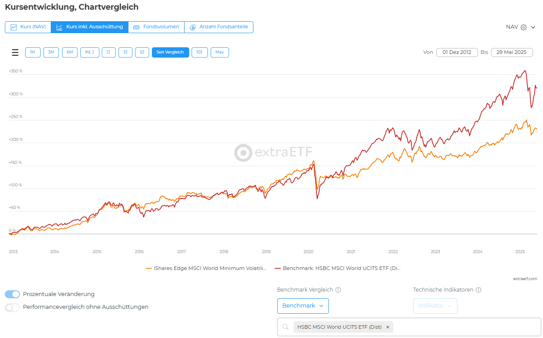Click the Von start date field
Viewport: 543px width, 338px height.
[x=457, y=52]
